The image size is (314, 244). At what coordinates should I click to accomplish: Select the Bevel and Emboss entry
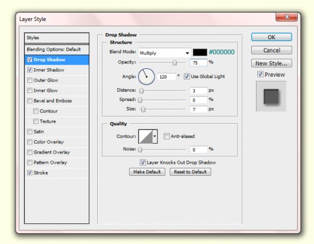click(57, 101)
